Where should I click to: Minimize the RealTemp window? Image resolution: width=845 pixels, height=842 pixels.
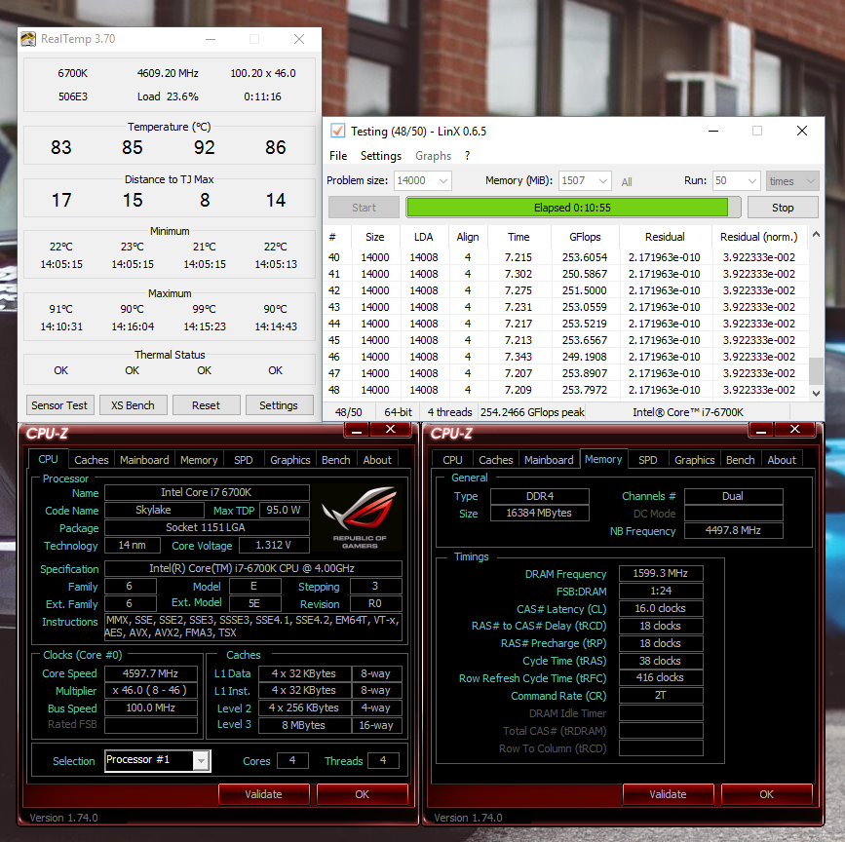tap(211, 39)
